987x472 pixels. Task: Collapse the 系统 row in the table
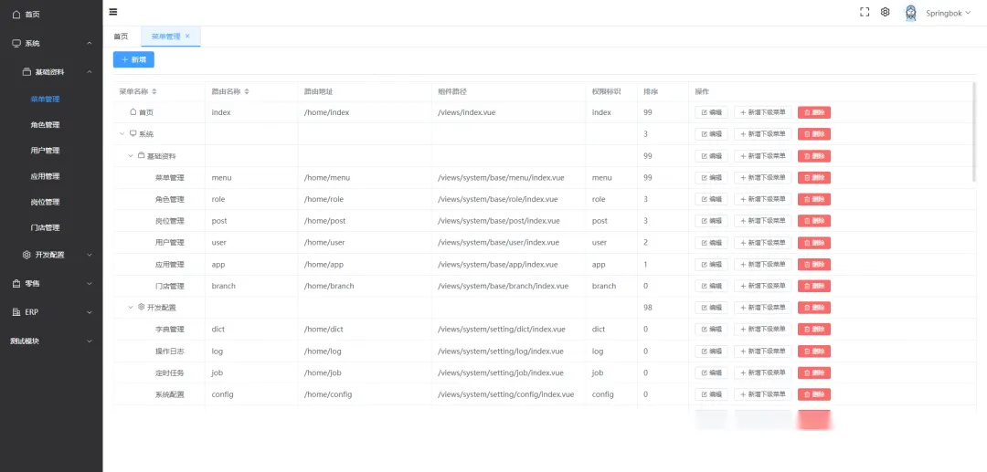[122, 134]
